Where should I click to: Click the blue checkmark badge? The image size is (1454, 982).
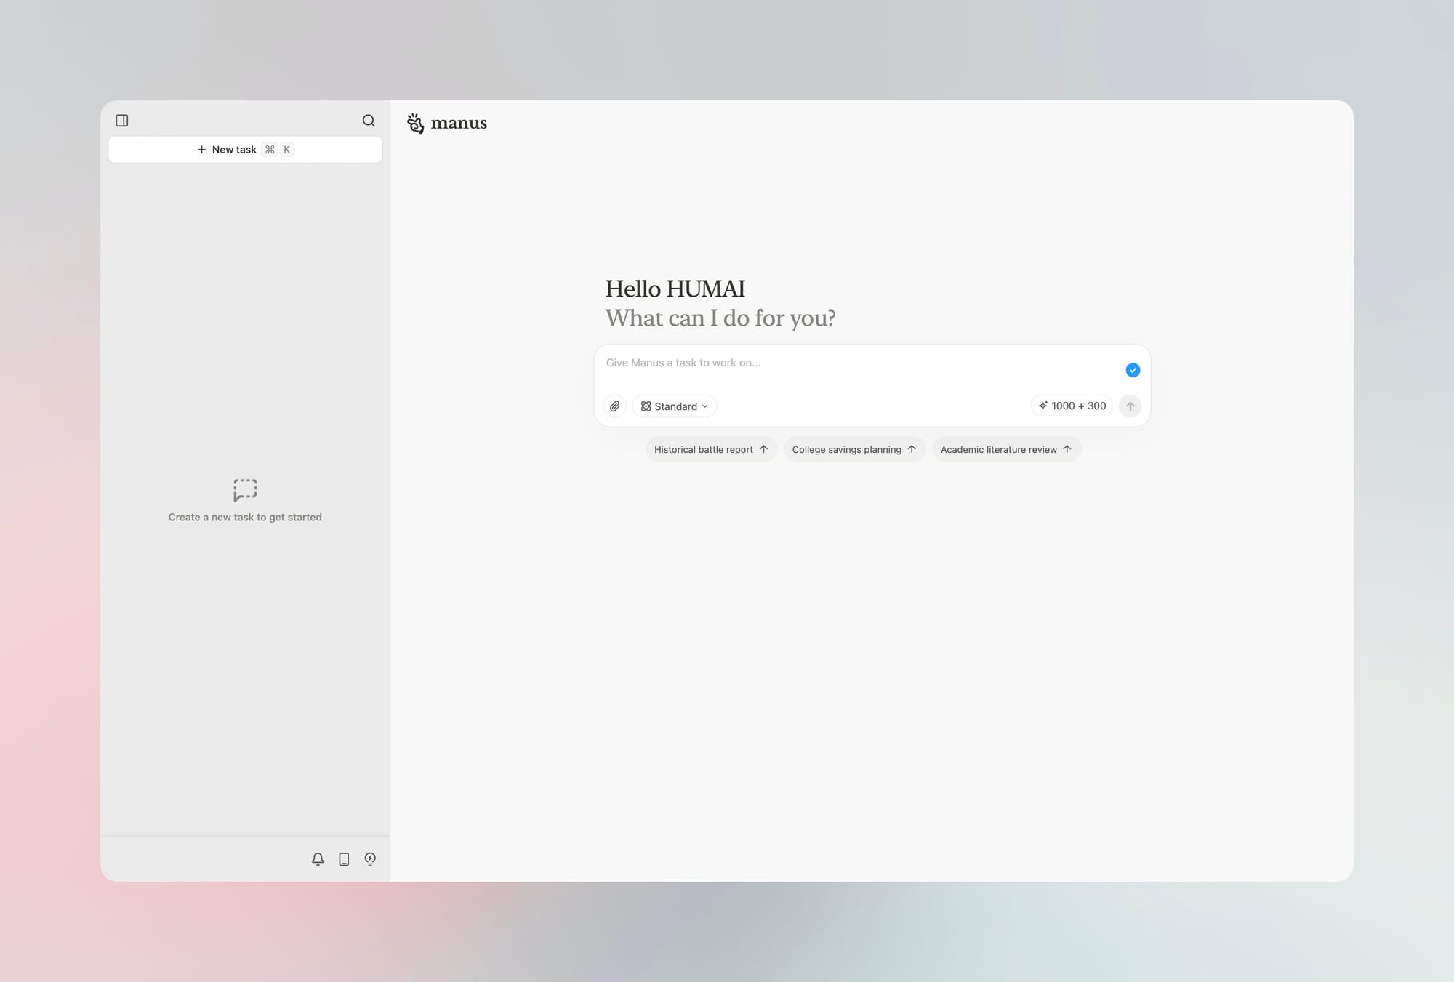(x=1133, y=371)
